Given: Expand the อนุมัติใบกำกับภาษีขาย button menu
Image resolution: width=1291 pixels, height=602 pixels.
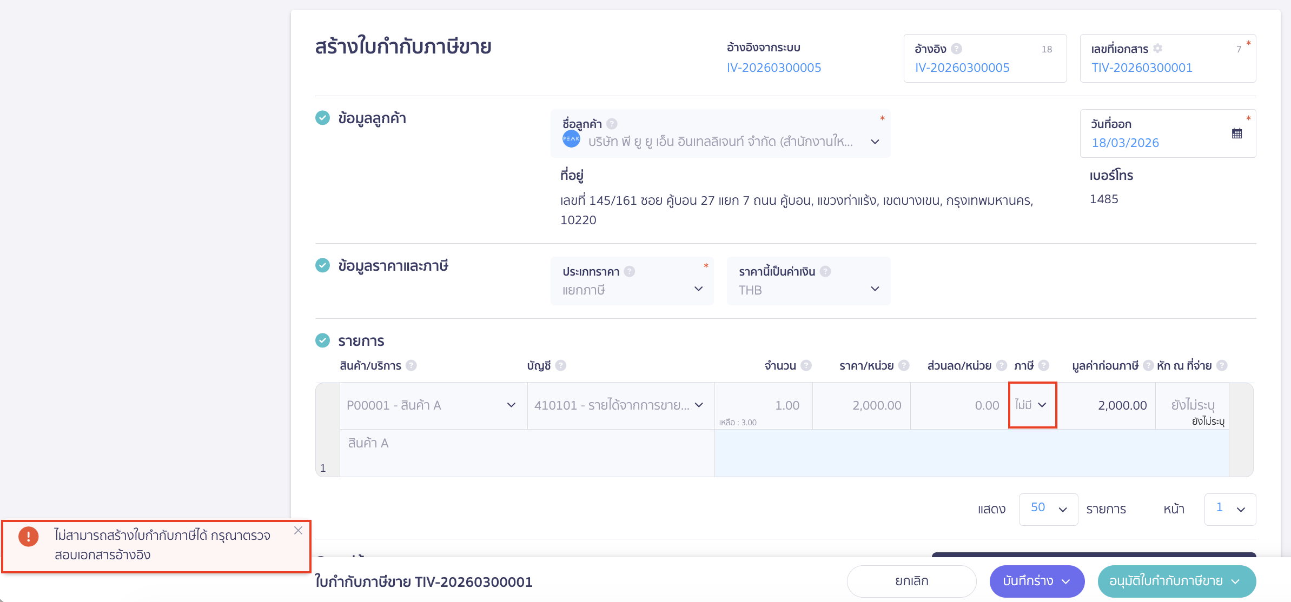Looking at the screenshot, I should (x=1236, y=581).
